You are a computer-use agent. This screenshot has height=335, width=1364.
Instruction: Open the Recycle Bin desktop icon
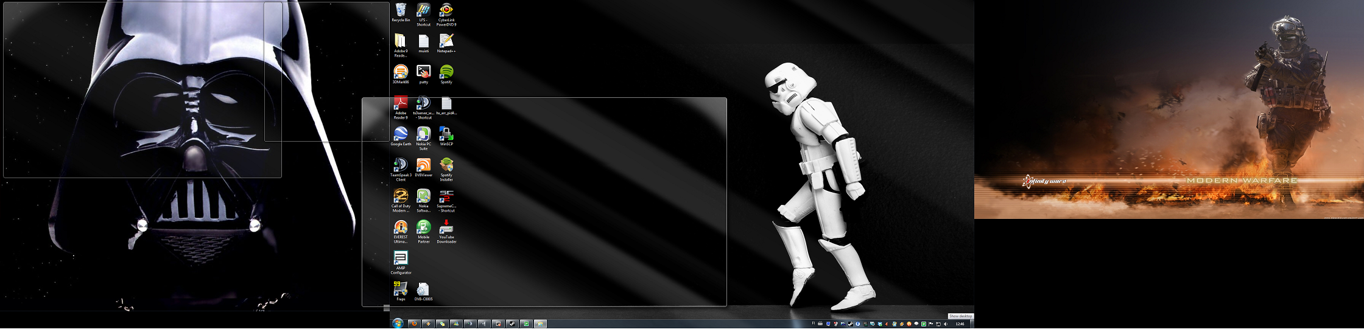click(400, 10)
